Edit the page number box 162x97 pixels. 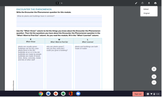coord(57,3)
